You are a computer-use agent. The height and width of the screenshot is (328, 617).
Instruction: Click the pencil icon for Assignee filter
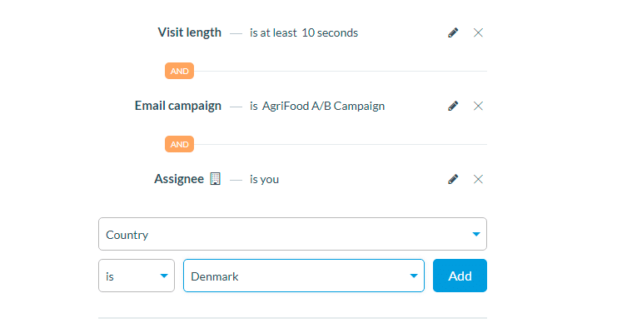tap(453, 179)
